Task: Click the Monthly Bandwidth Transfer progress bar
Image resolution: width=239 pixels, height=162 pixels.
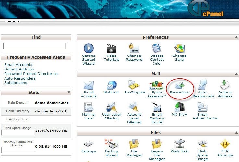Action: 18,150
